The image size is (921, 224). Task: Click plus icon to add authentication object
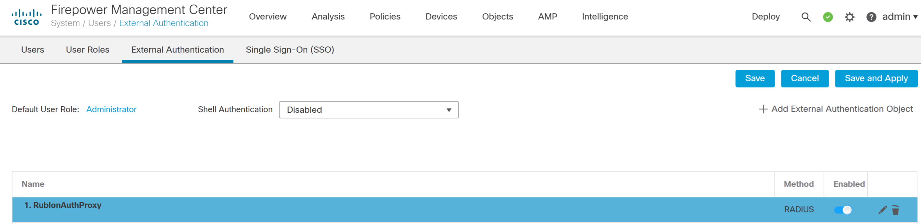(763, 109)
